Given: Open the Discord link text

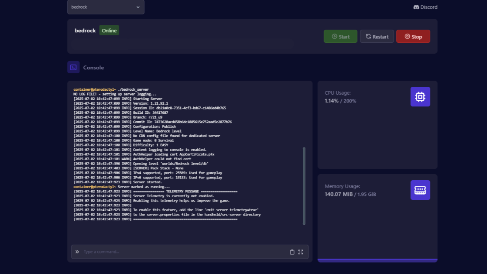Looking at the screenshot, I should [429, 7].
